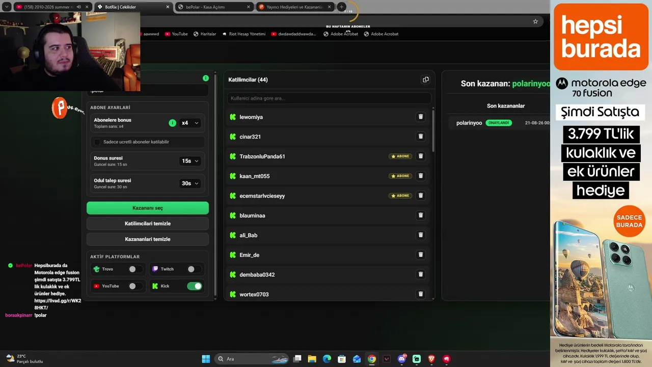The width and height of the screenshot is (652, 367).
Task: Remove kaan_mt055 with the trash icon
Action: click(x=421, y=176)
